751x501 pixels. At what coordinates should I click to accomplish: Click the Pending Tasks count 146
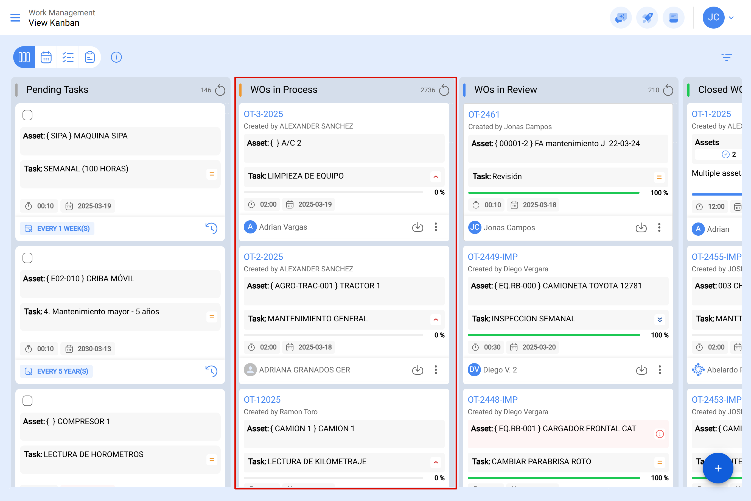[x=206, y=90]
